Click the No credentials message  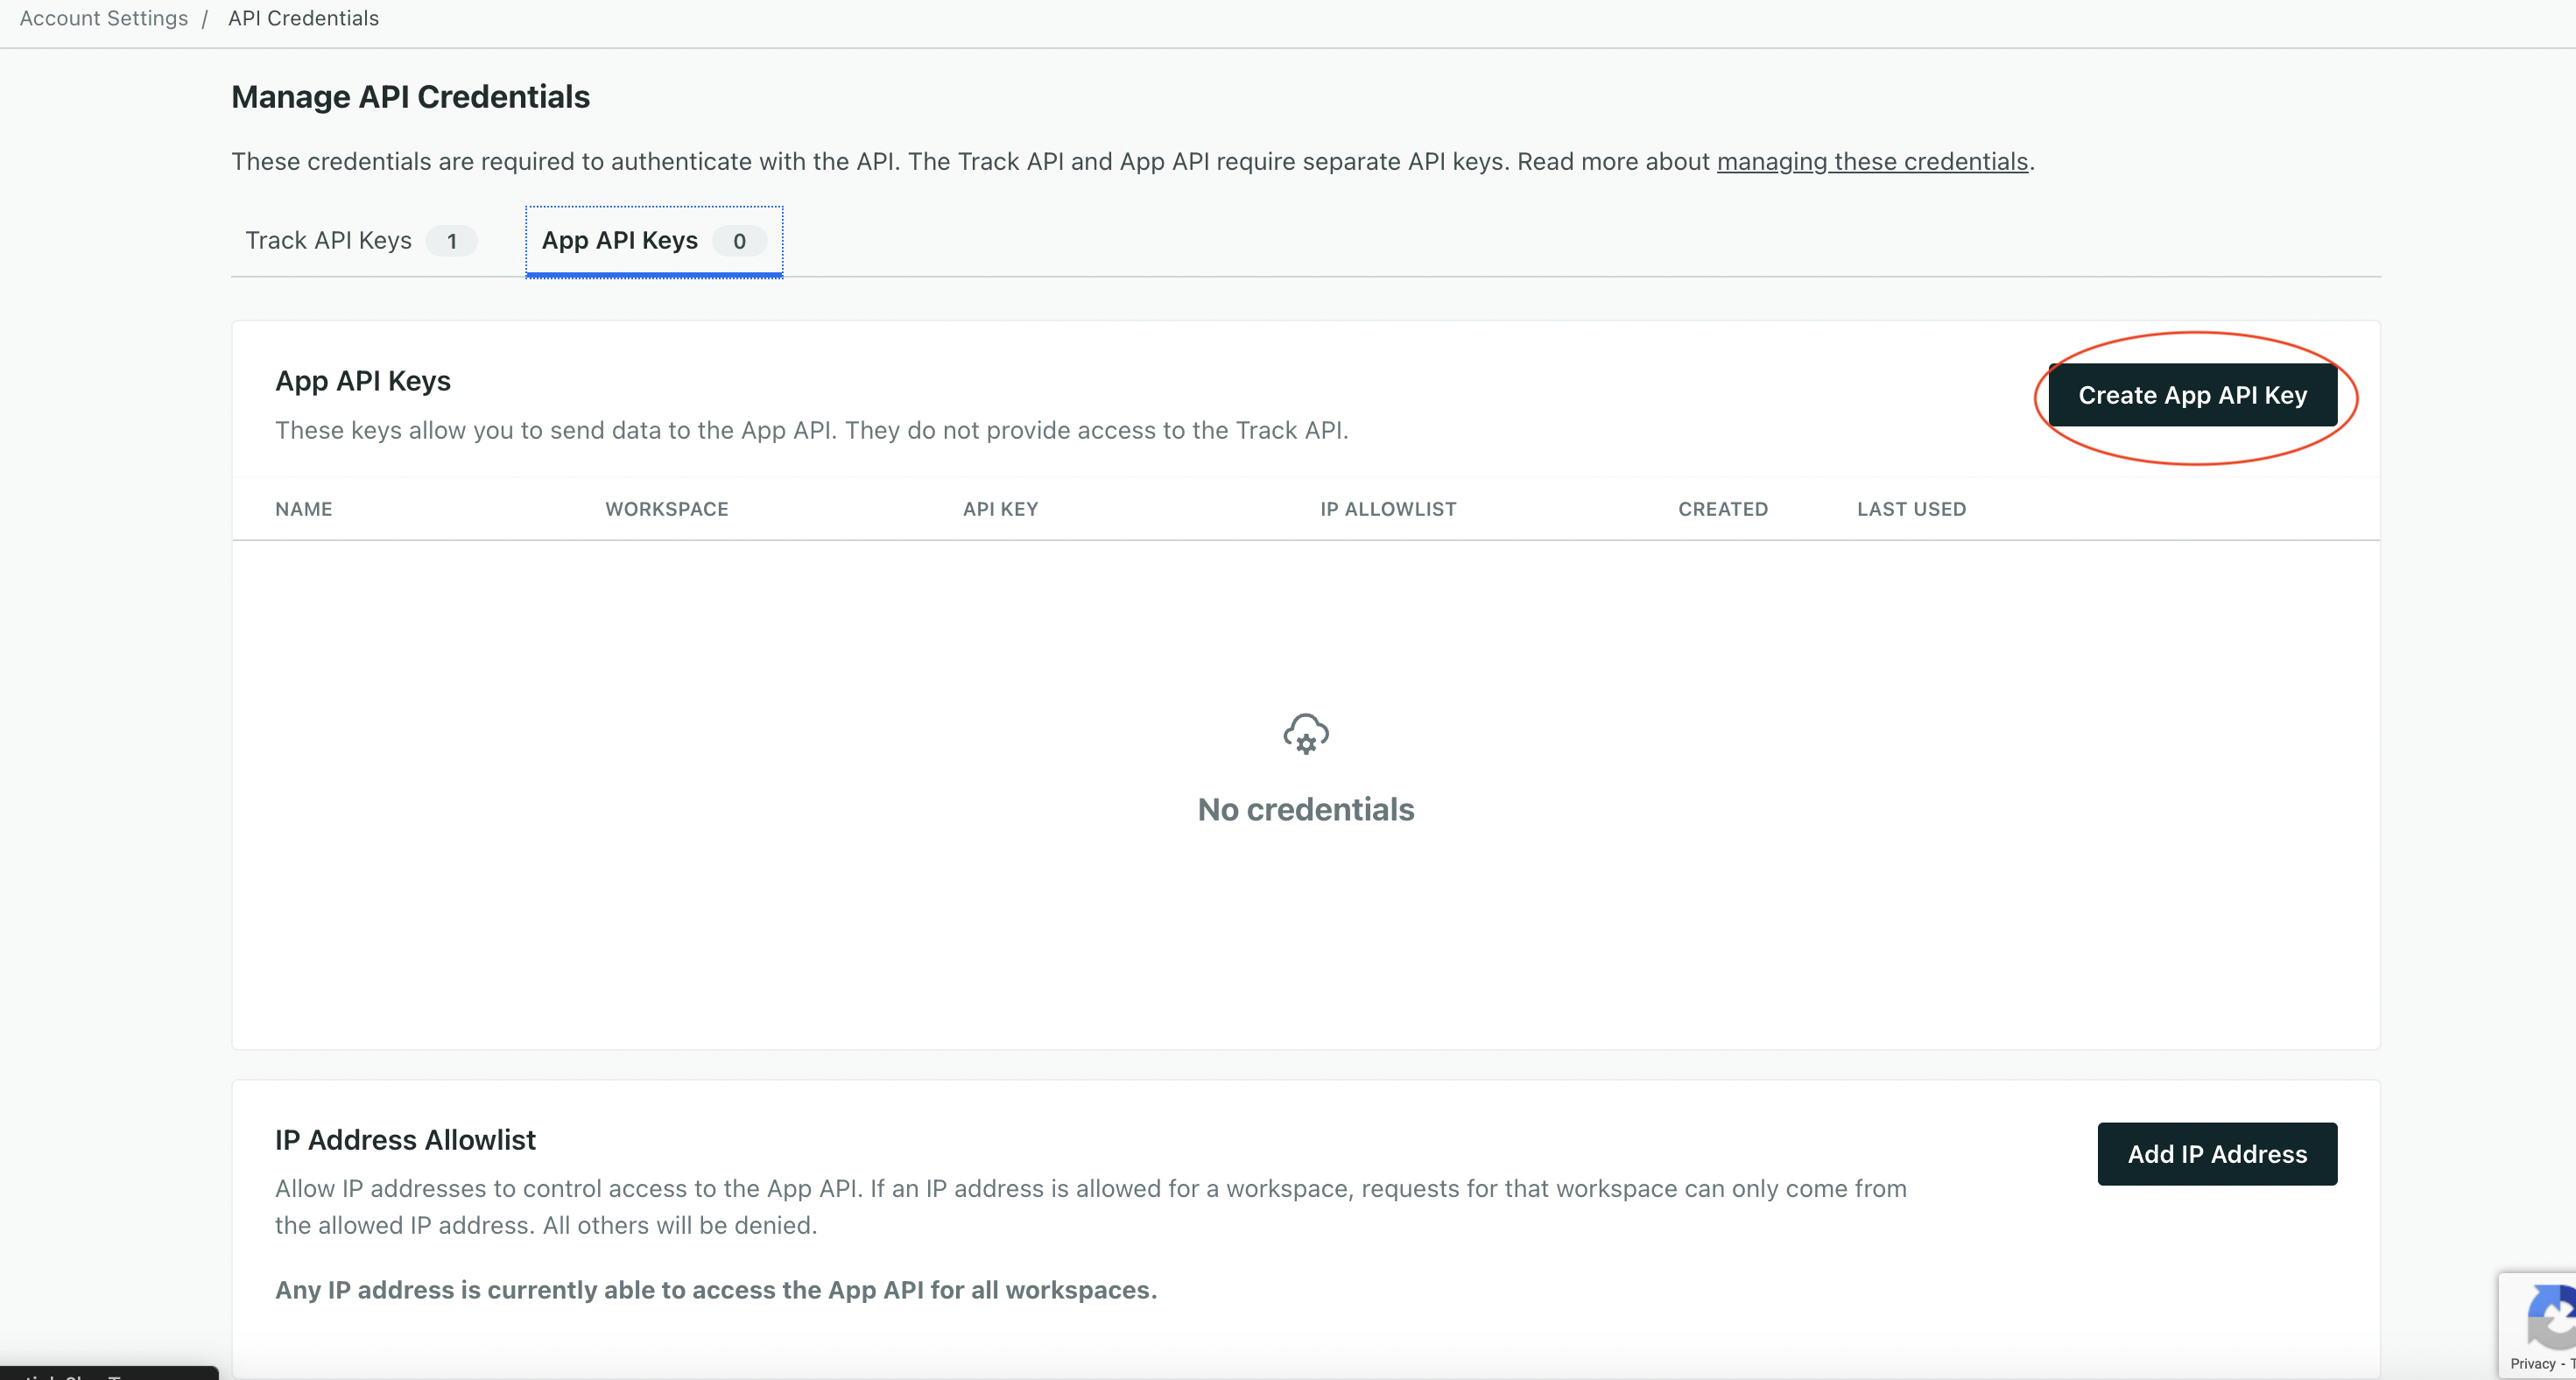point(1305,809)
